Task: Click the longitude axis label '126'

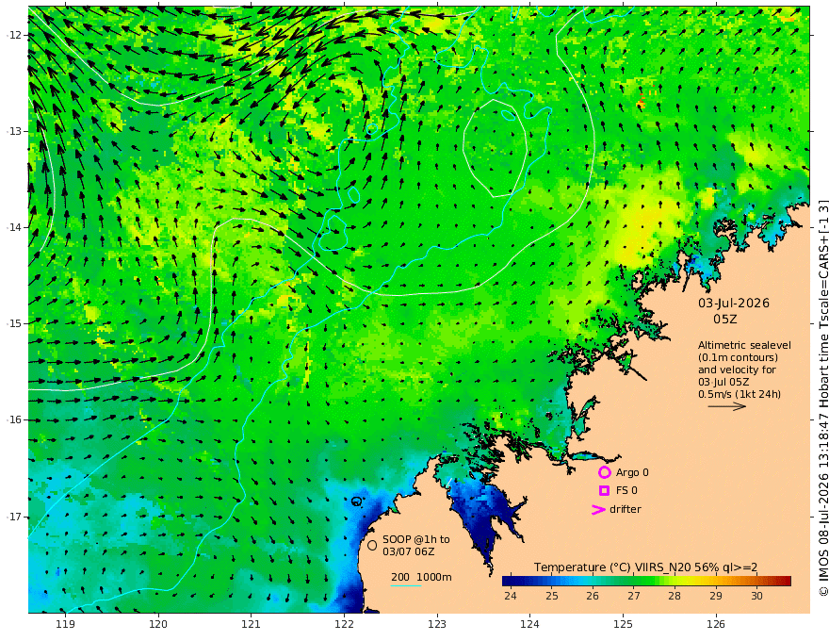Action: [x=716, y=624]
